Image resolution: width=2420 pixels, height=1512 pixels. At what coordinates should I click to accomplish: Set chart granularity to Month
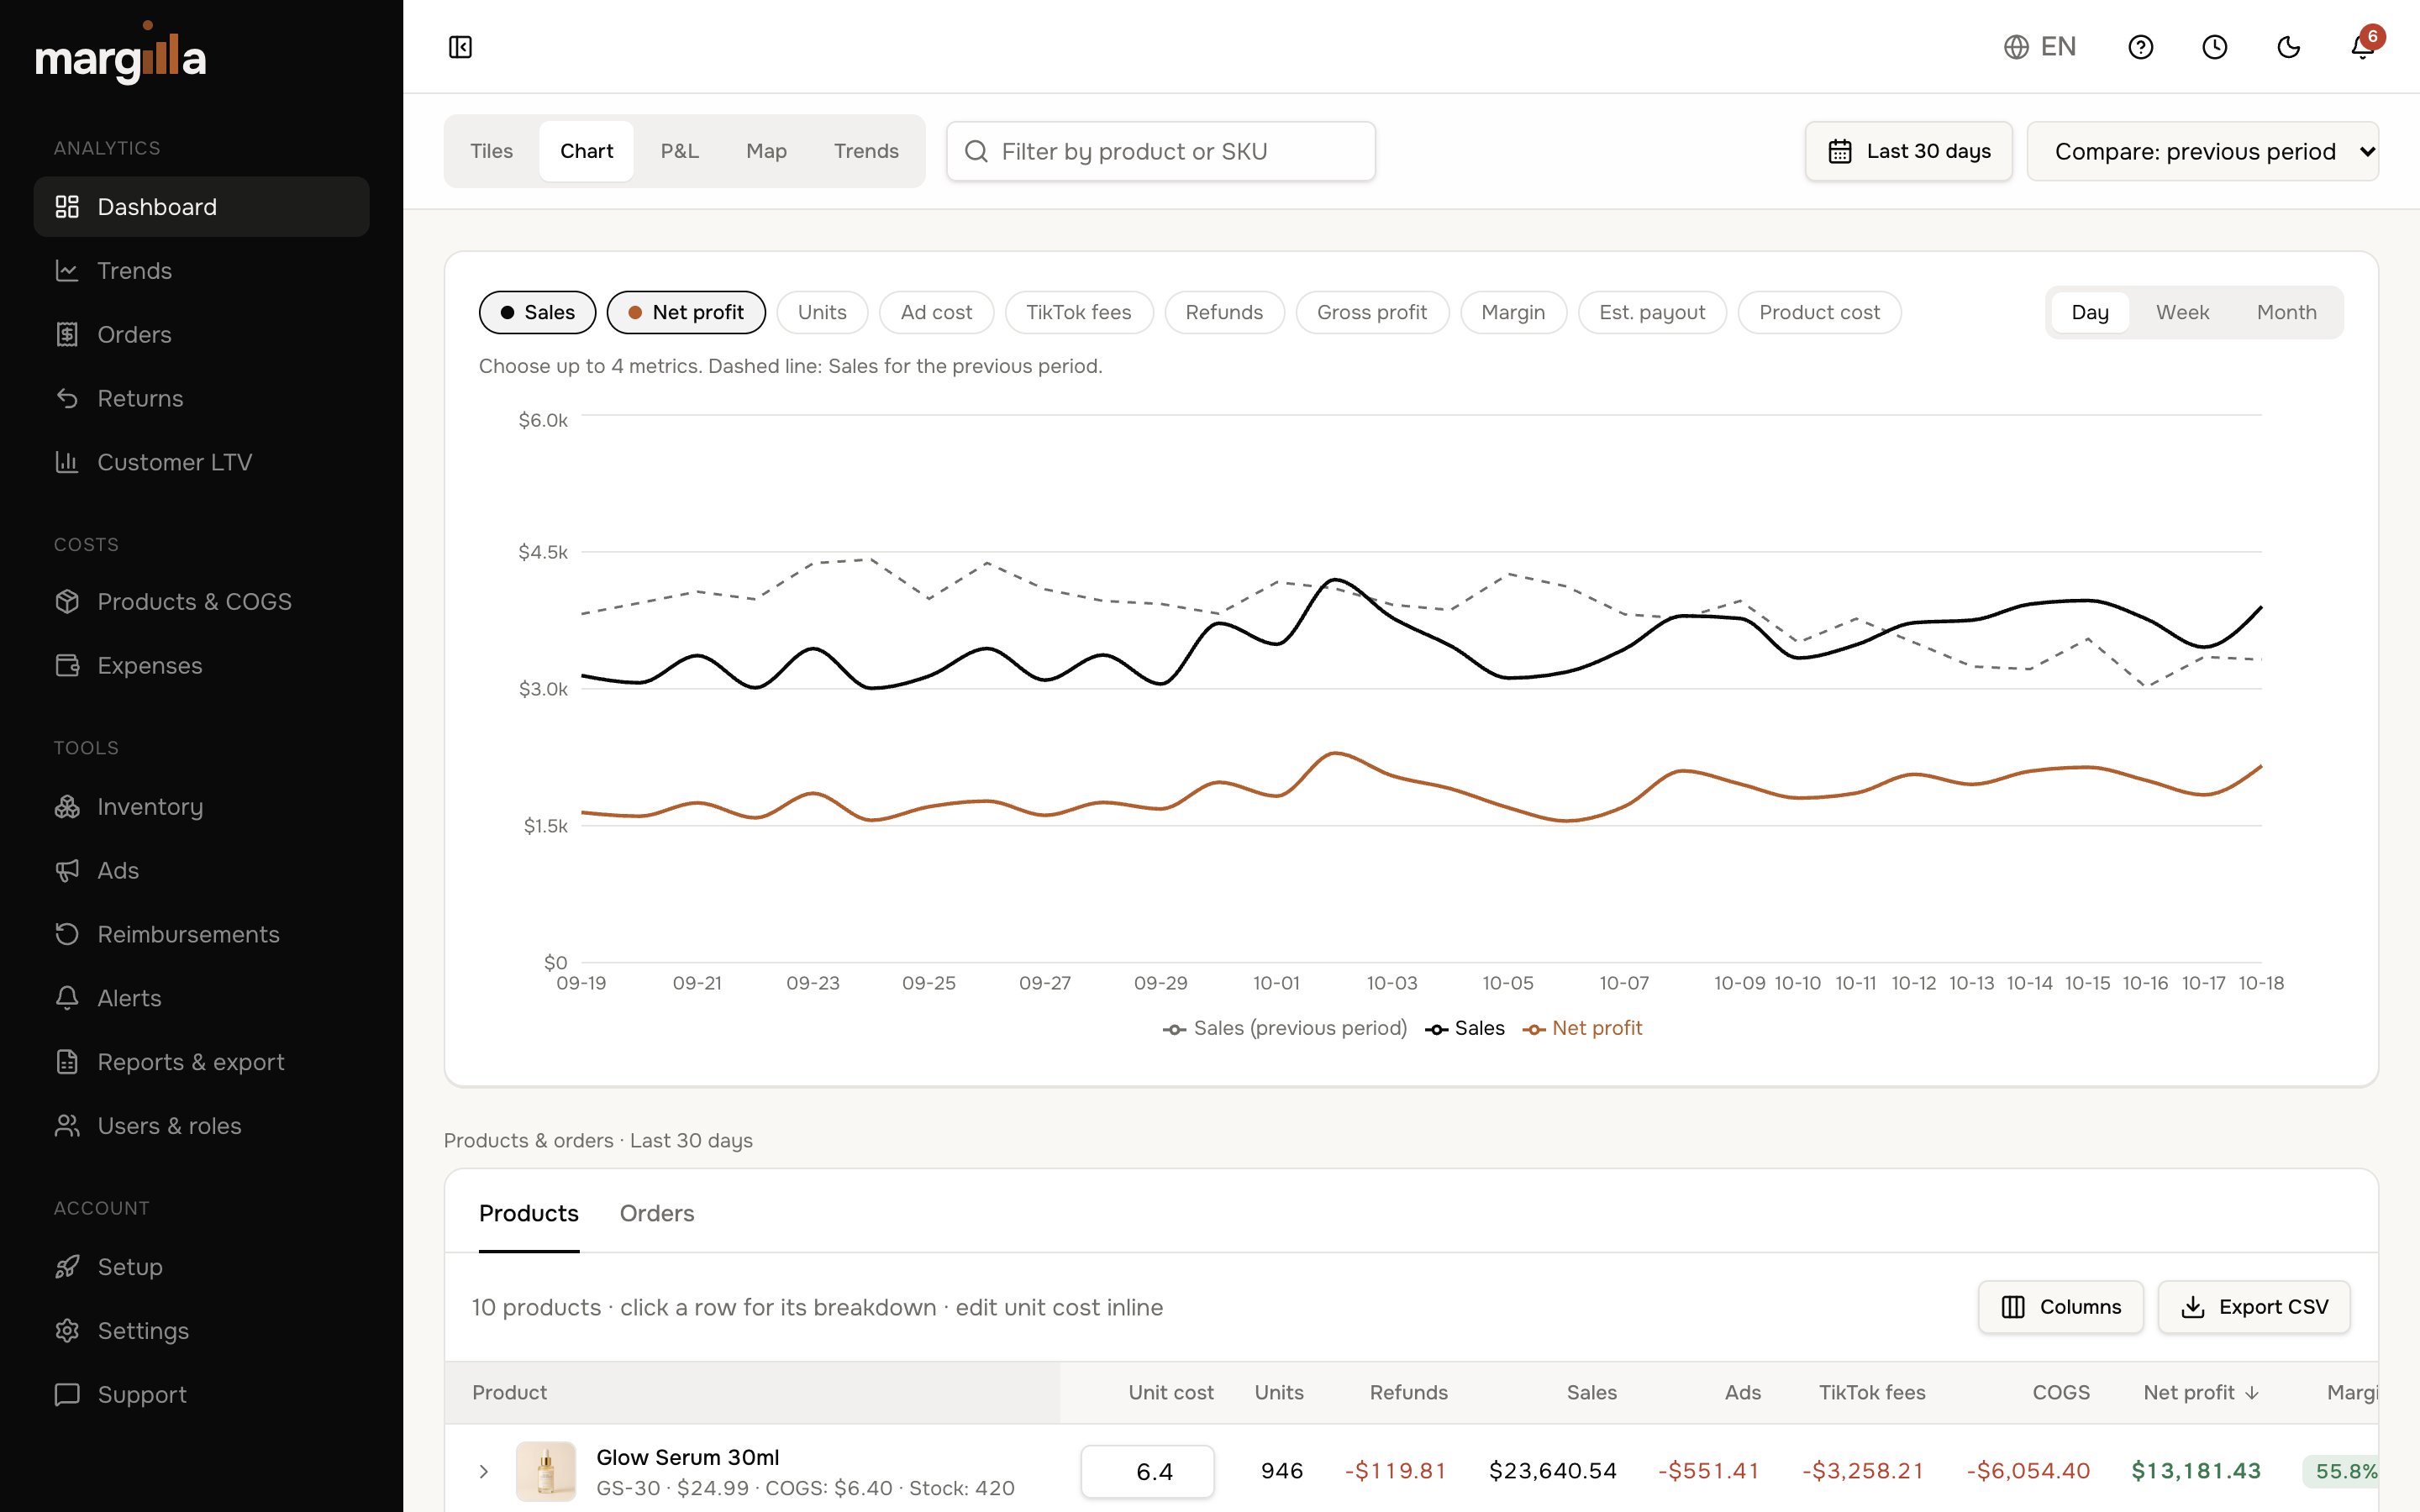pyautogui.click(x=2286, y=312)
